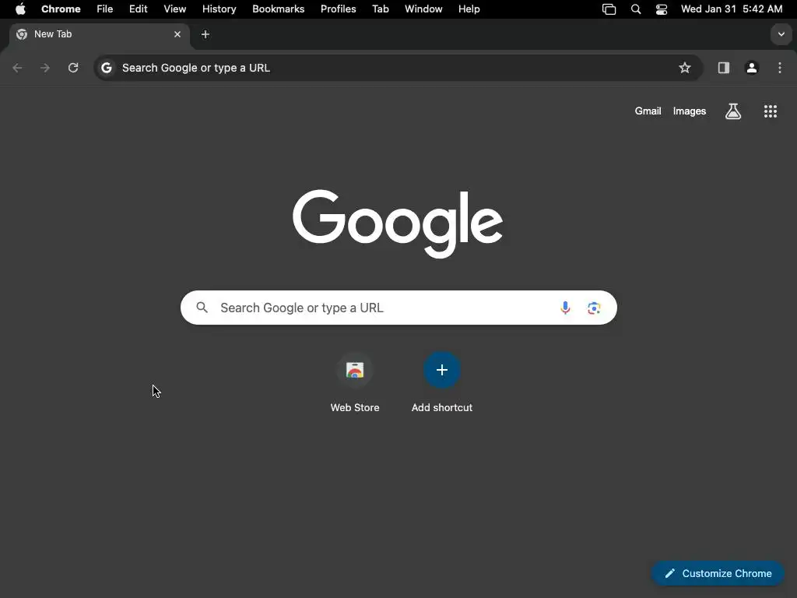The width and height of the screenshot is (797, 598).
Task: Click the date and time in menu bar
Action: click(x=732, y=9)
